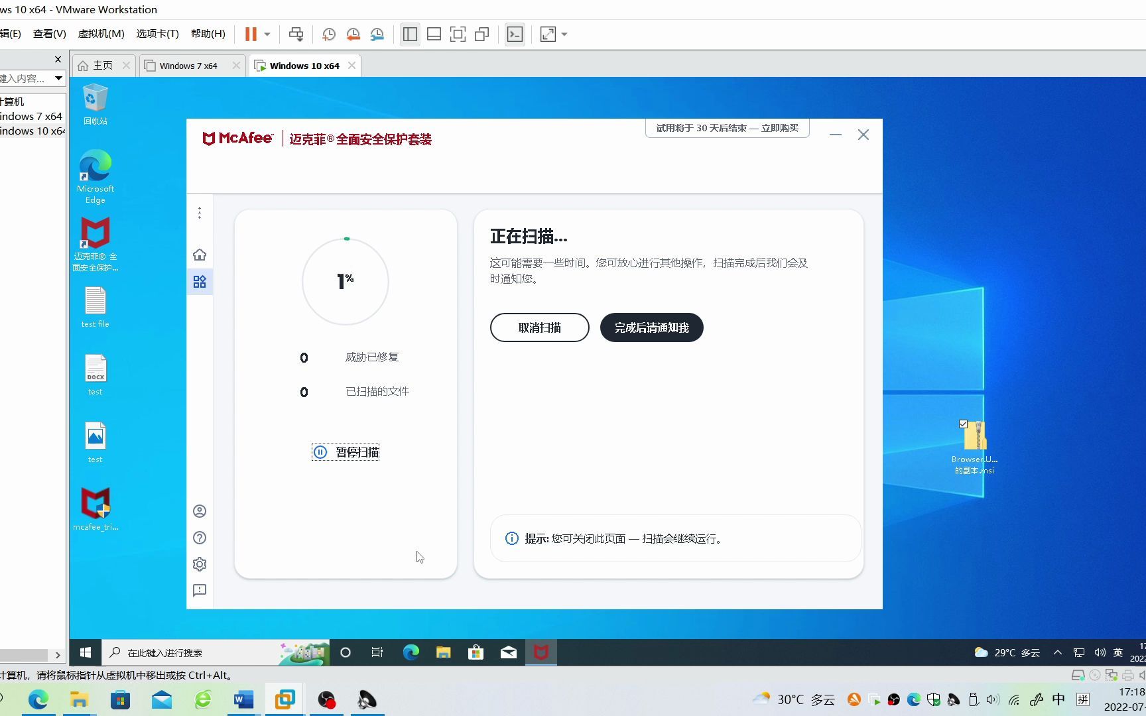Open guest taskbar Microsoft Store icon

(x=476, y=652)
